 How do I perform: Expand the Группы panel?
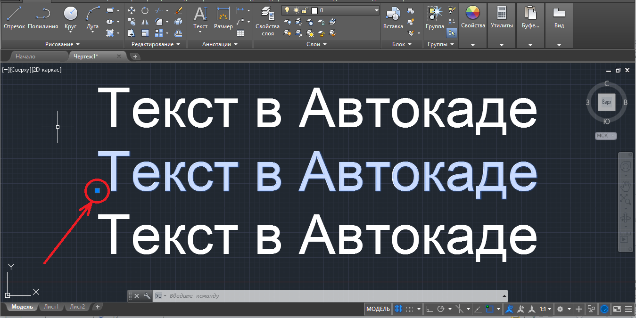[x=441, y=44]
